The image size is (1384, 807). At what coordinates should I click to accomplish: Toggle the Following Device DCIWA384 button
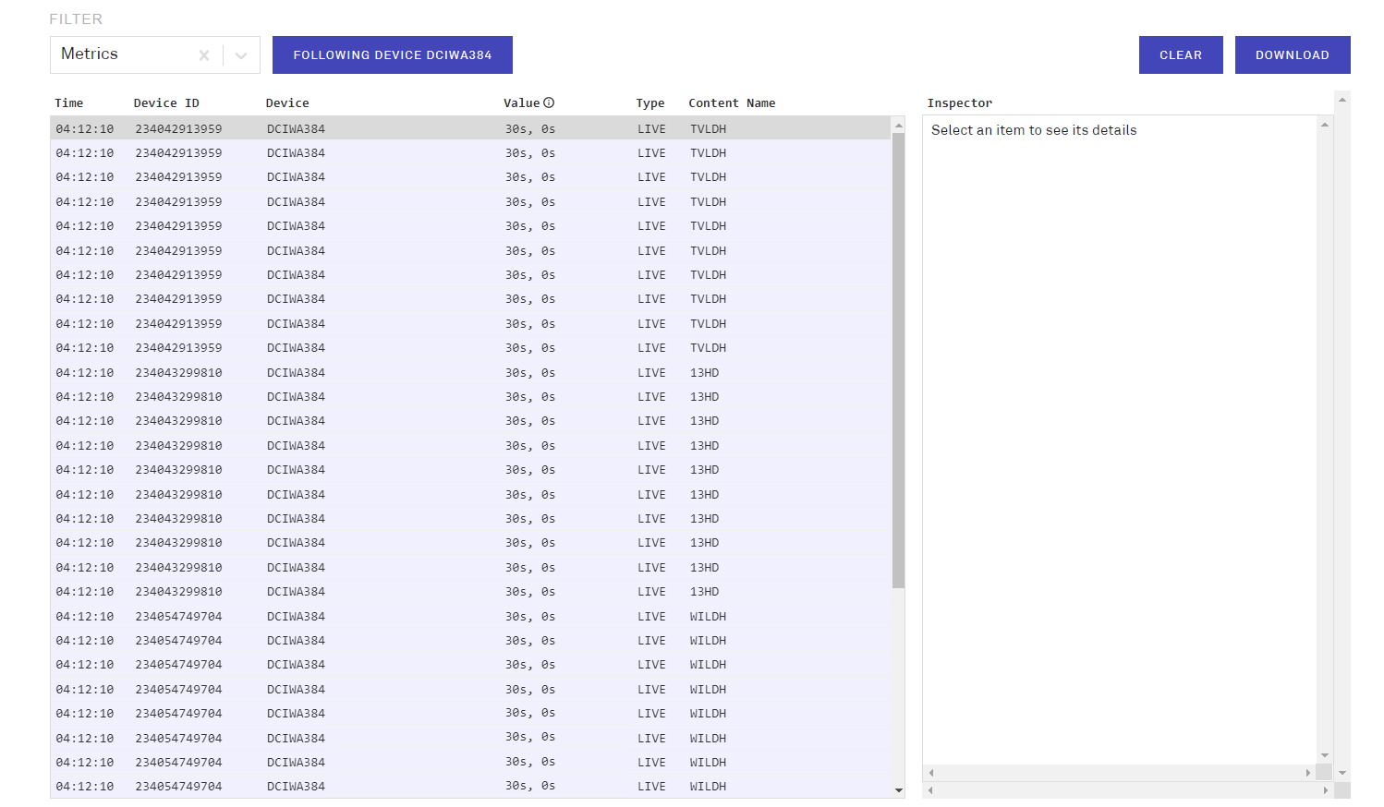[x=393, y=55]
